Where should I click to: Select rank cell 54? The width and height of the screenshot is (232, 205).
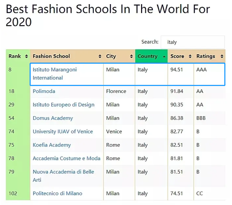[x=18, y=118]
